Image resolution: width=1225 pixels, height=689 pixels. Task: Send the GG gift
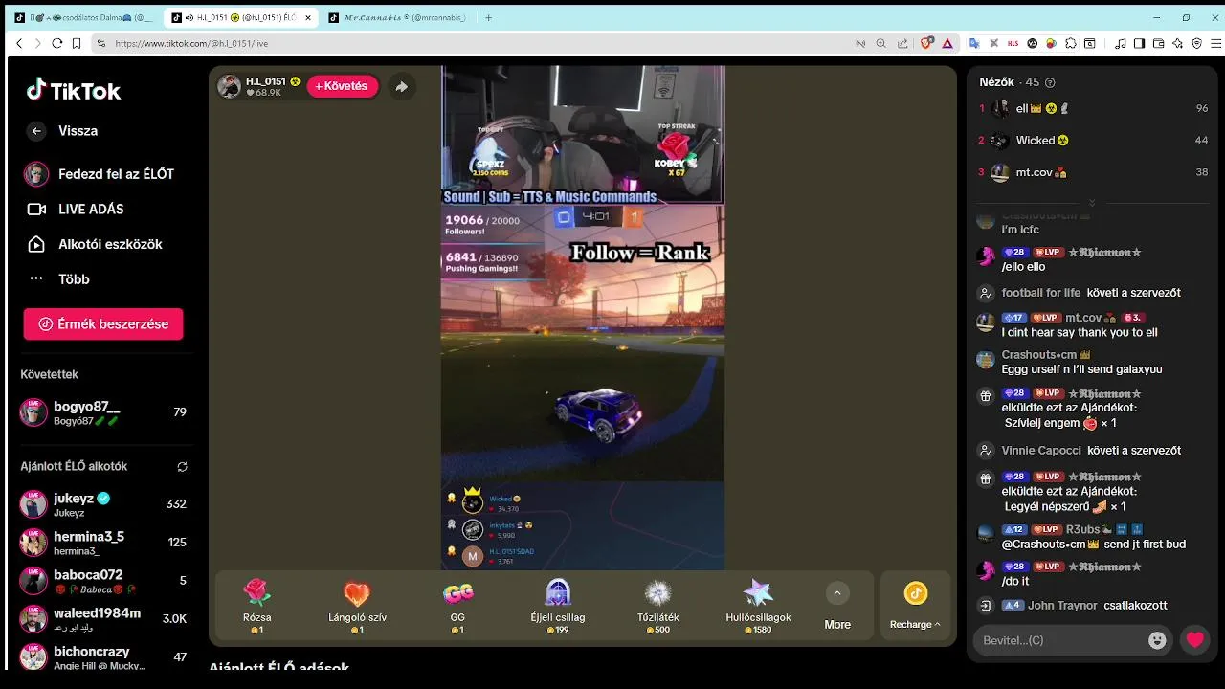coord(457,606)
